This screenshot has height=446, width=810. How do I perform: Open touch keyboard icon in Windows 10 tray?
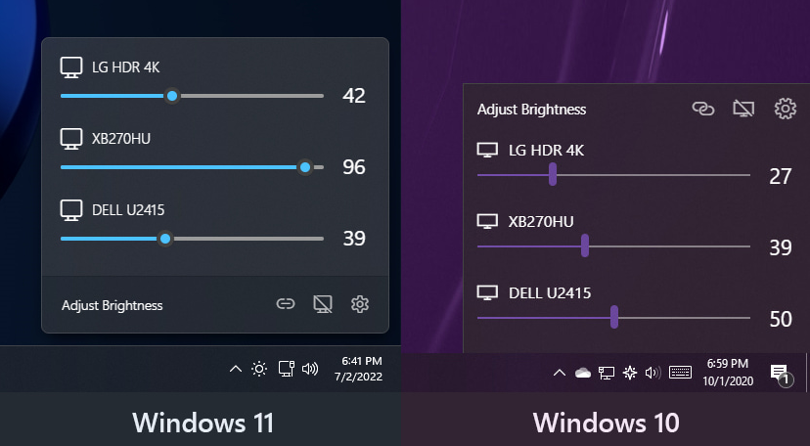point(680,373)
